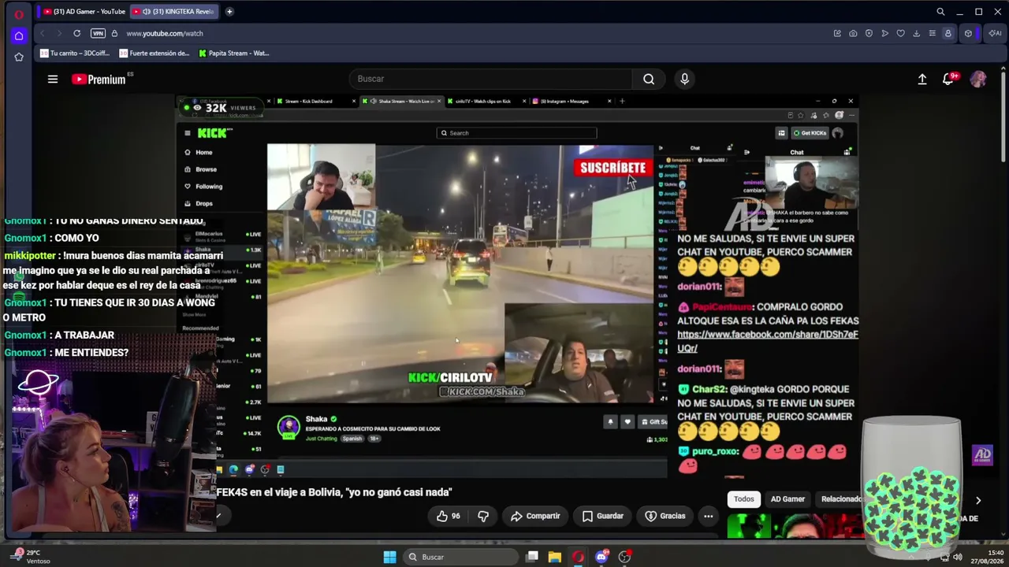Adjust volume via taskbar speaker icon
This screenshot has height=567, width=1009.
pos(958,557)
